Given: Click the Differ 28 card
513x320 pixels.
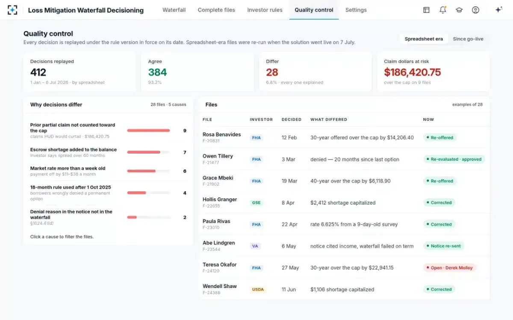Looking at the screenshot, I should pos(315,72).
